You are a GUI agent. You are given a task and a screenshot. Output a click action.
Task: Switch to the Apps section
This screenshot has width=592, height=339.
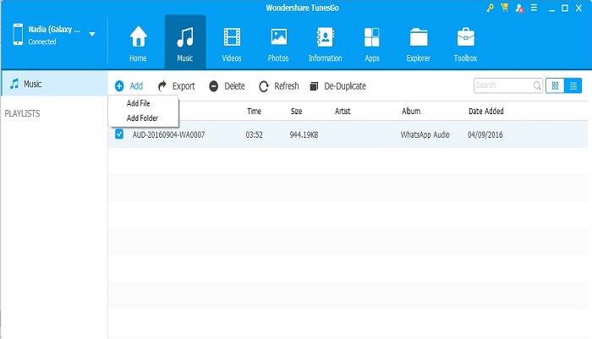coord(371,43)
